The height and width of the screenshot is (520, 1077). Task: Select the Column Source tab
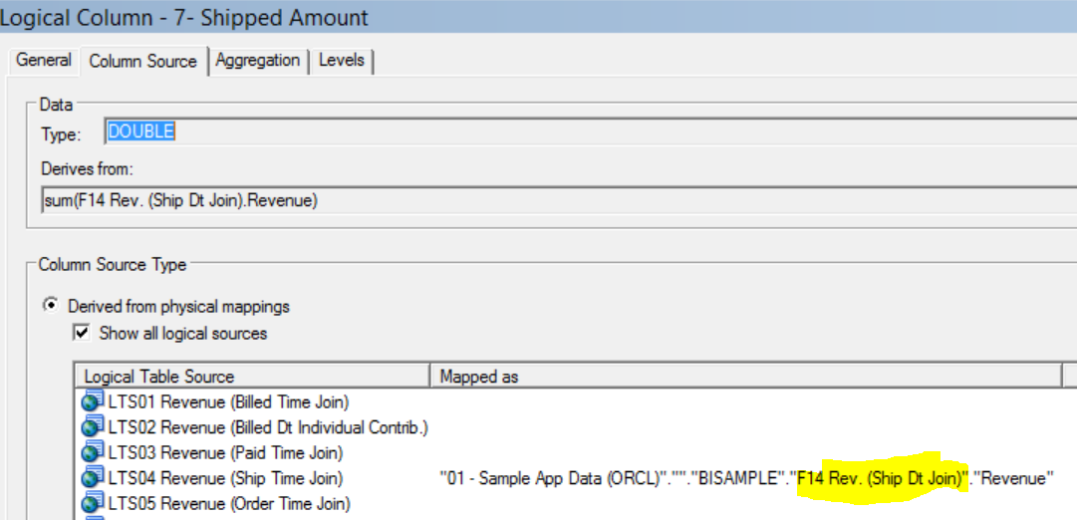[x=142, y=61]
